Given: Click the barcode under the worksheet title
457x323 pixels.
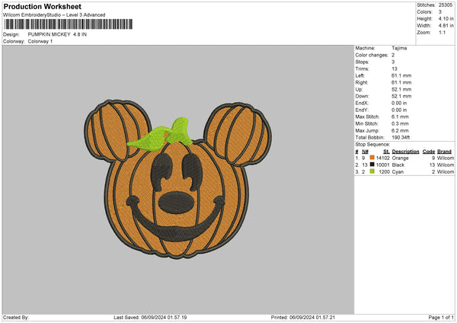Looking at the screenshot, I should pos(68,25).
